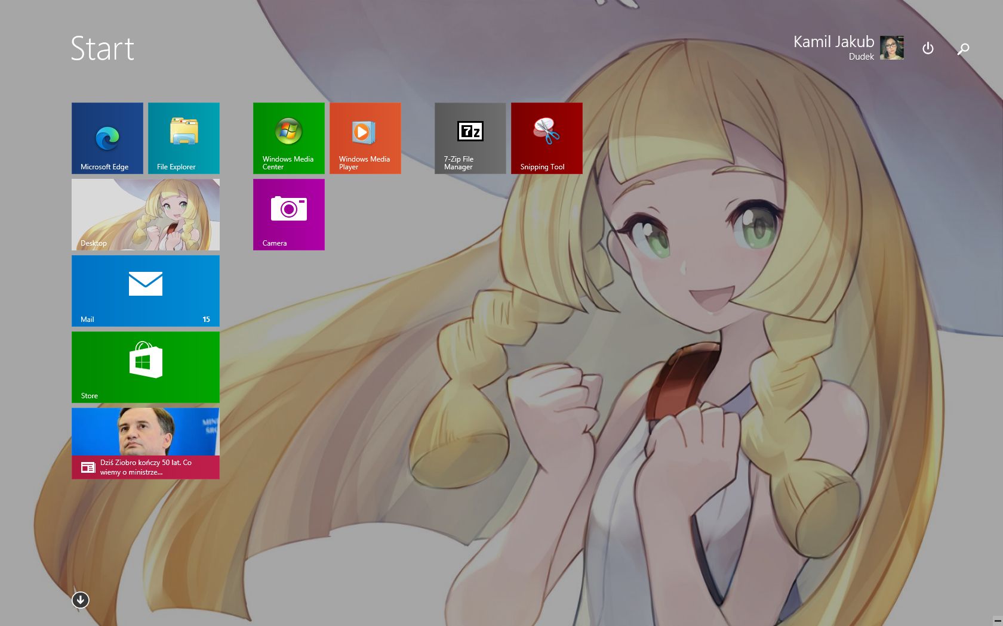Show all apps down arrow
Screen dimensions: 1003x626
(x=81, y=600)
